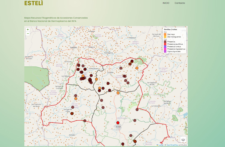Click the red marker at Estelí city

[118, 123]
